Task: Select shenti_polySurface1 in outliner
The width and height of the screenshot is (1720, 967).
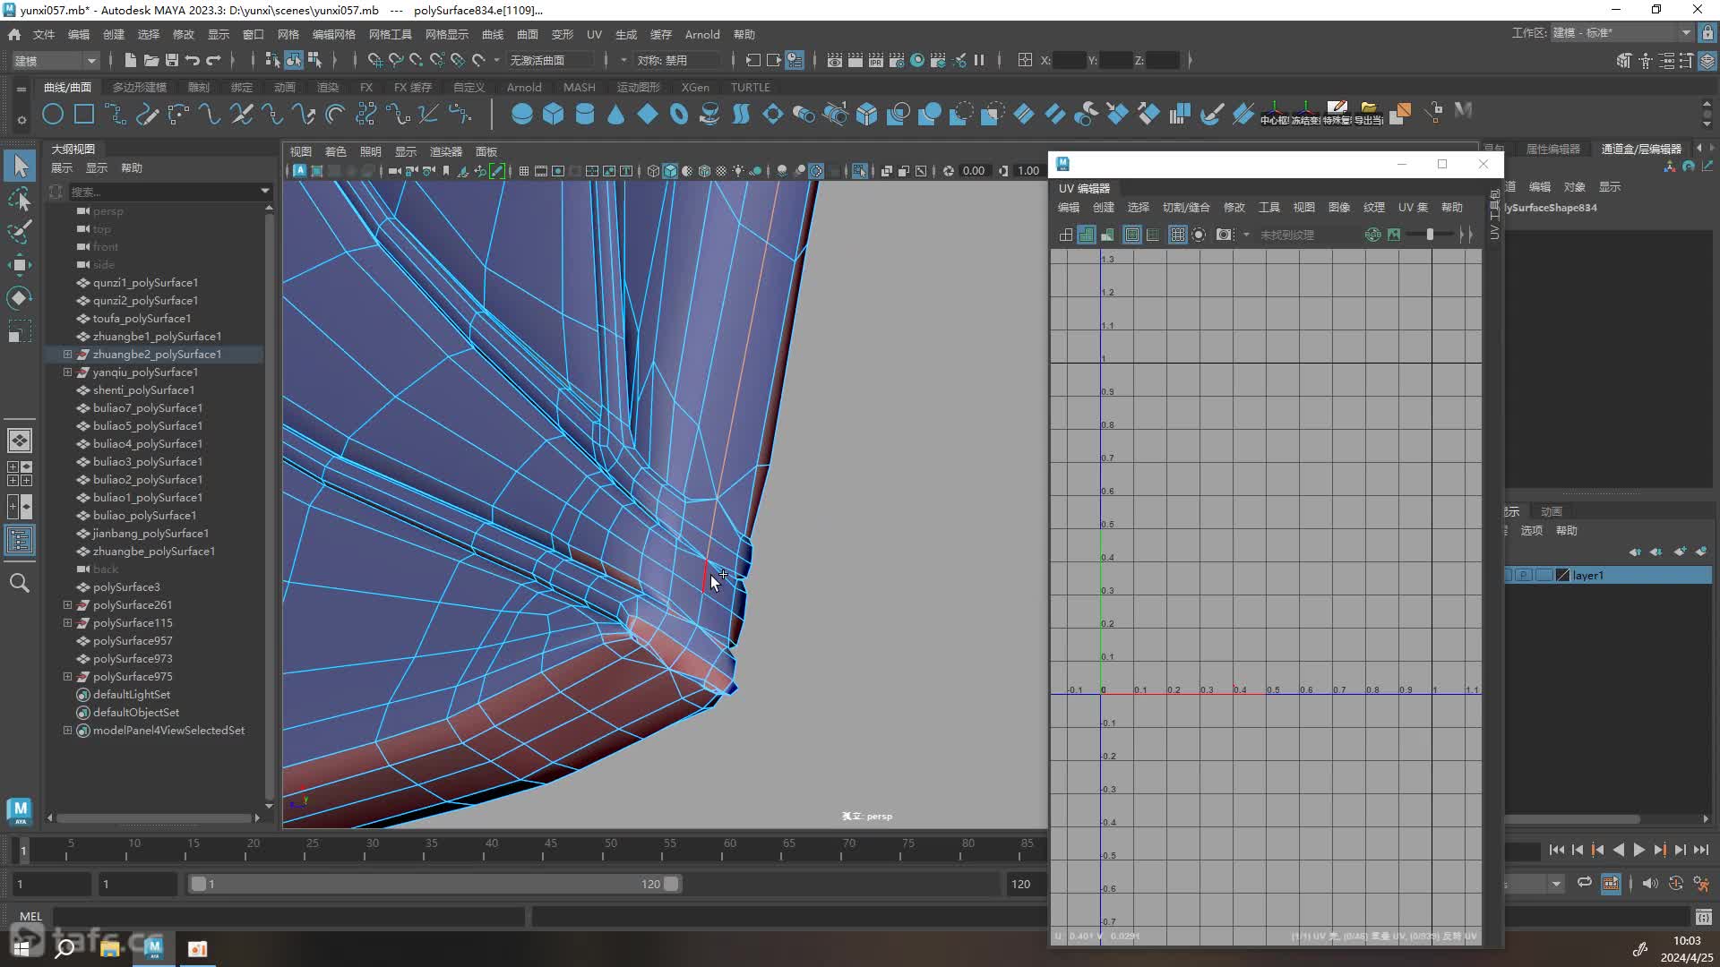Action: click(x=143, y=389)
